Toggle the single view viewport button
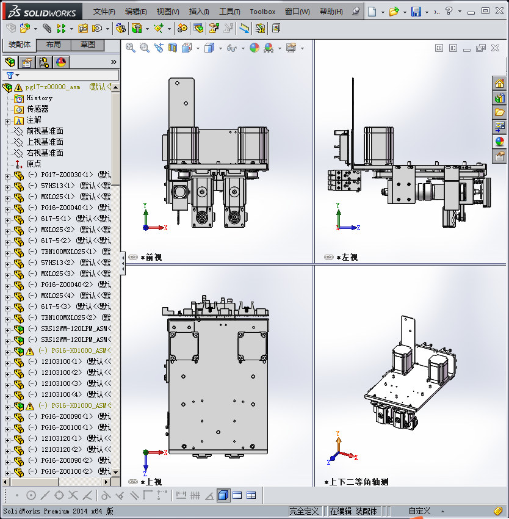This screenshot has height=519, width=509. (223, 495)
